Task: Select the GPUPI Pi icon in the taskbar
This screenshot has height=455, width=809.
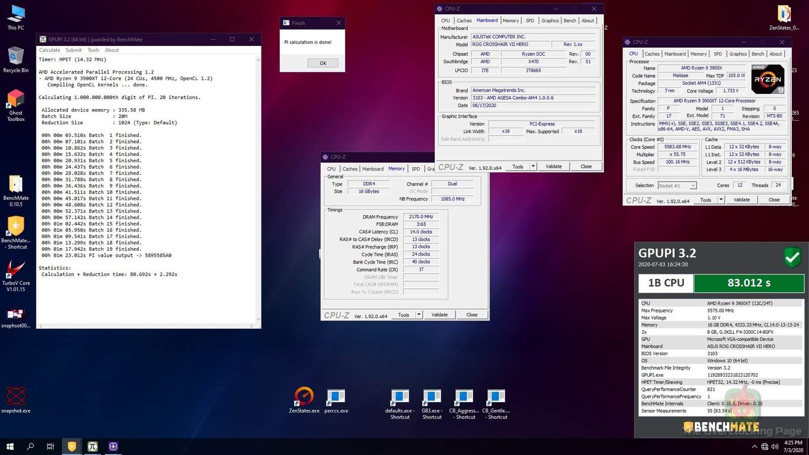Action: tap(93, 446)
